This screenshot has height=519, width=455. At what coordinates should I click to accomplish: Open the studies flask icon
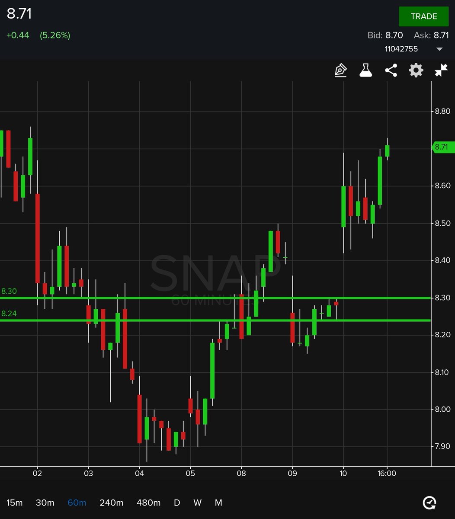tap(366, 70)
